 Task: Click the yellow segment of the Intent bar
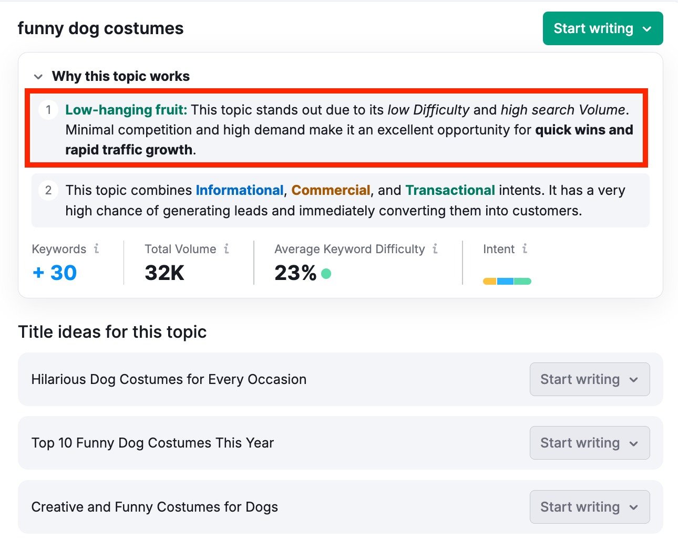[489, 281]
